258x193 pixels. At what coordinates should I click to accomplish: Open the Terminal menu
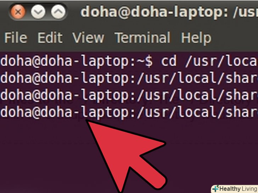pyautogui.click(x=143, y=37)
